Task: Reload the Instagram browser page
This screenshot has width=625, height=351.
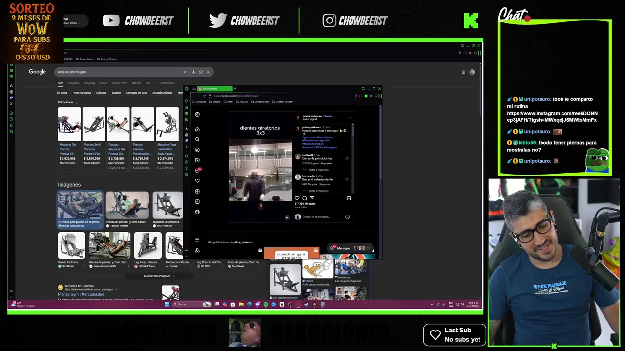Action: (204, 96)
